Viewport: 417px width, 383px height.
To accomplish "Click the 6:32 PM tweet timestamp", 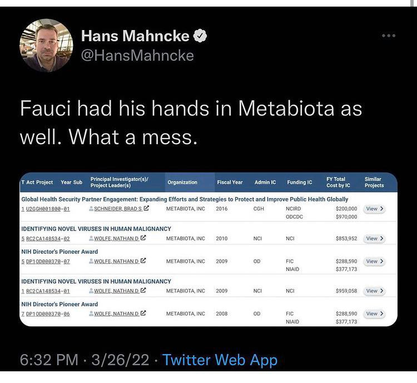I will tap(49, 360).
